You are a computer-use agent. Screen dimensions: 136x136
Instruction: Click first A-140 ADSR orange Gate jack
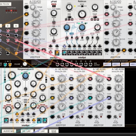click(x=53, y=79)
